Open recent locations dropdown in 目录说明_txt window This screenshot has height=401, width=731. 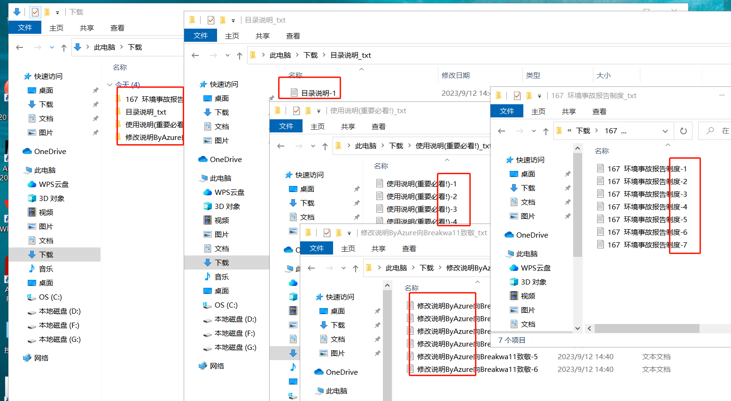point(227,55)
